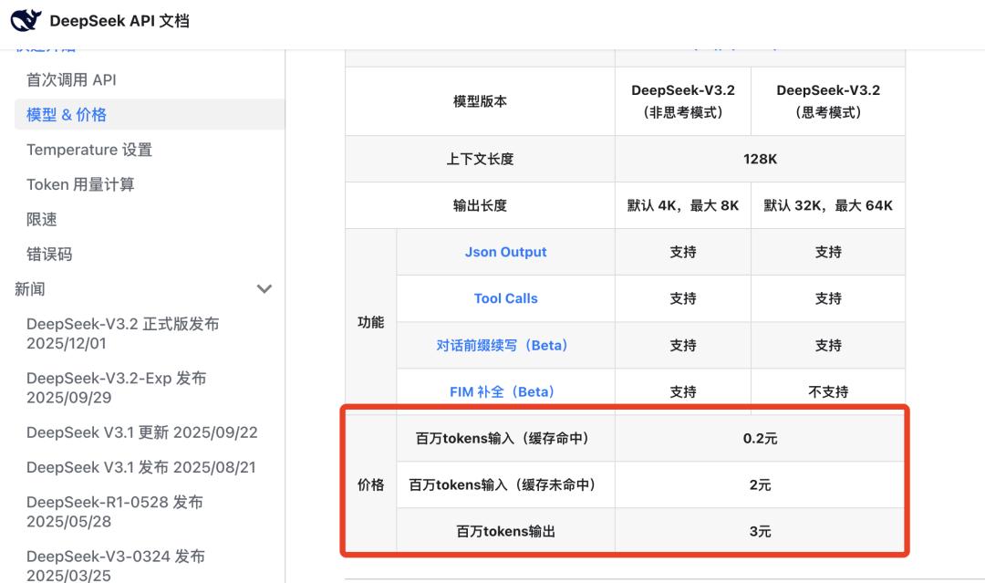985x583 pixels.
Task: Click the Tool Calls table link
Action: (x=505, y=298)
